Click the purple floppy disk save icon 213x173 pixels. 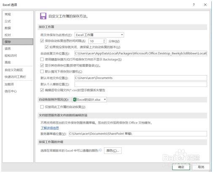[x=43, y=16]
